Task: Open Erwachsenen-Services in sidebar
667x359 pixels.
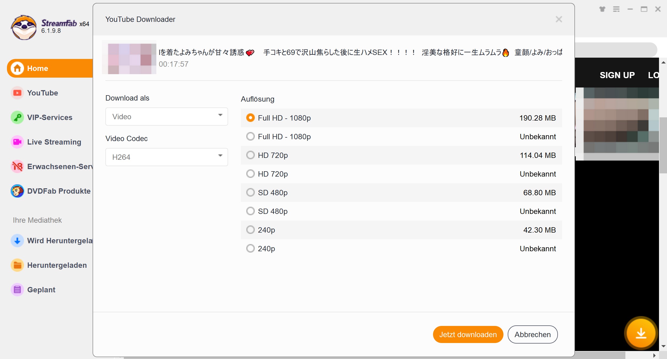Action: coord(50,166)
